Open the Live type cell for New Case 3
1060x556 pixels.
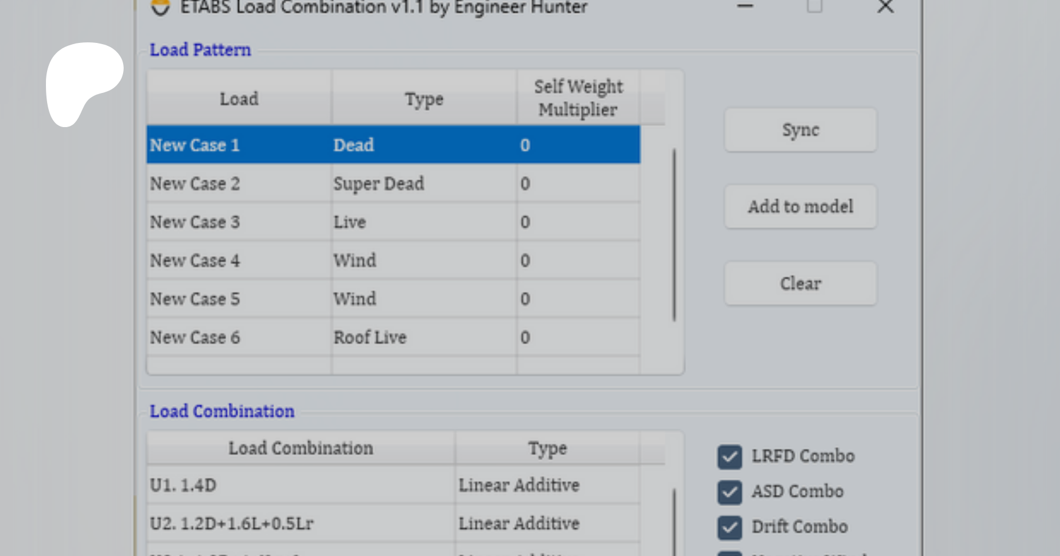coord(423,222)
